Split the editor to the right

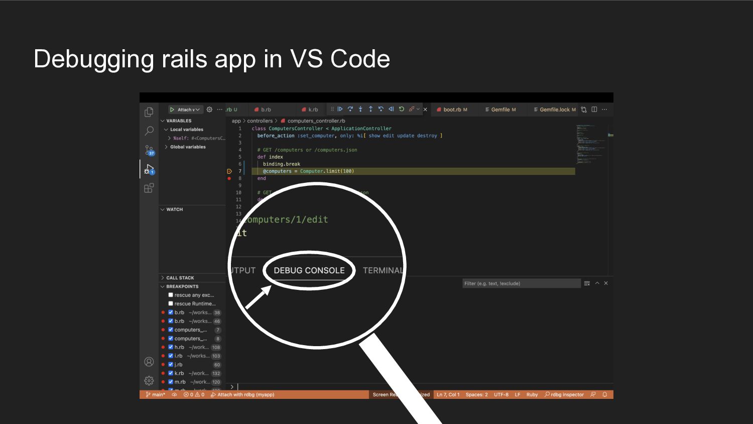[x=594, y=110]
